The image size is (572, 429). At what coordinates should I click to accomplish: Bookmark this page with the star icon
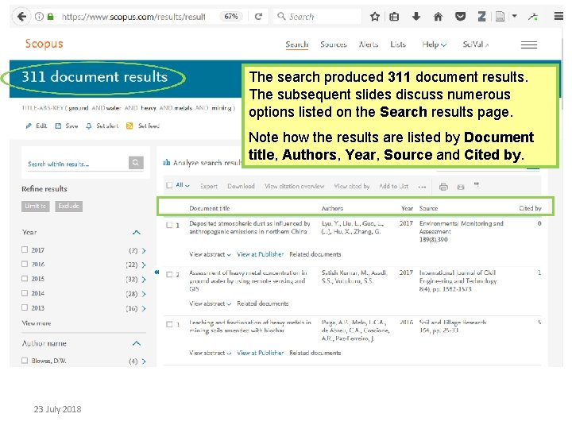(x=375, y=17)
